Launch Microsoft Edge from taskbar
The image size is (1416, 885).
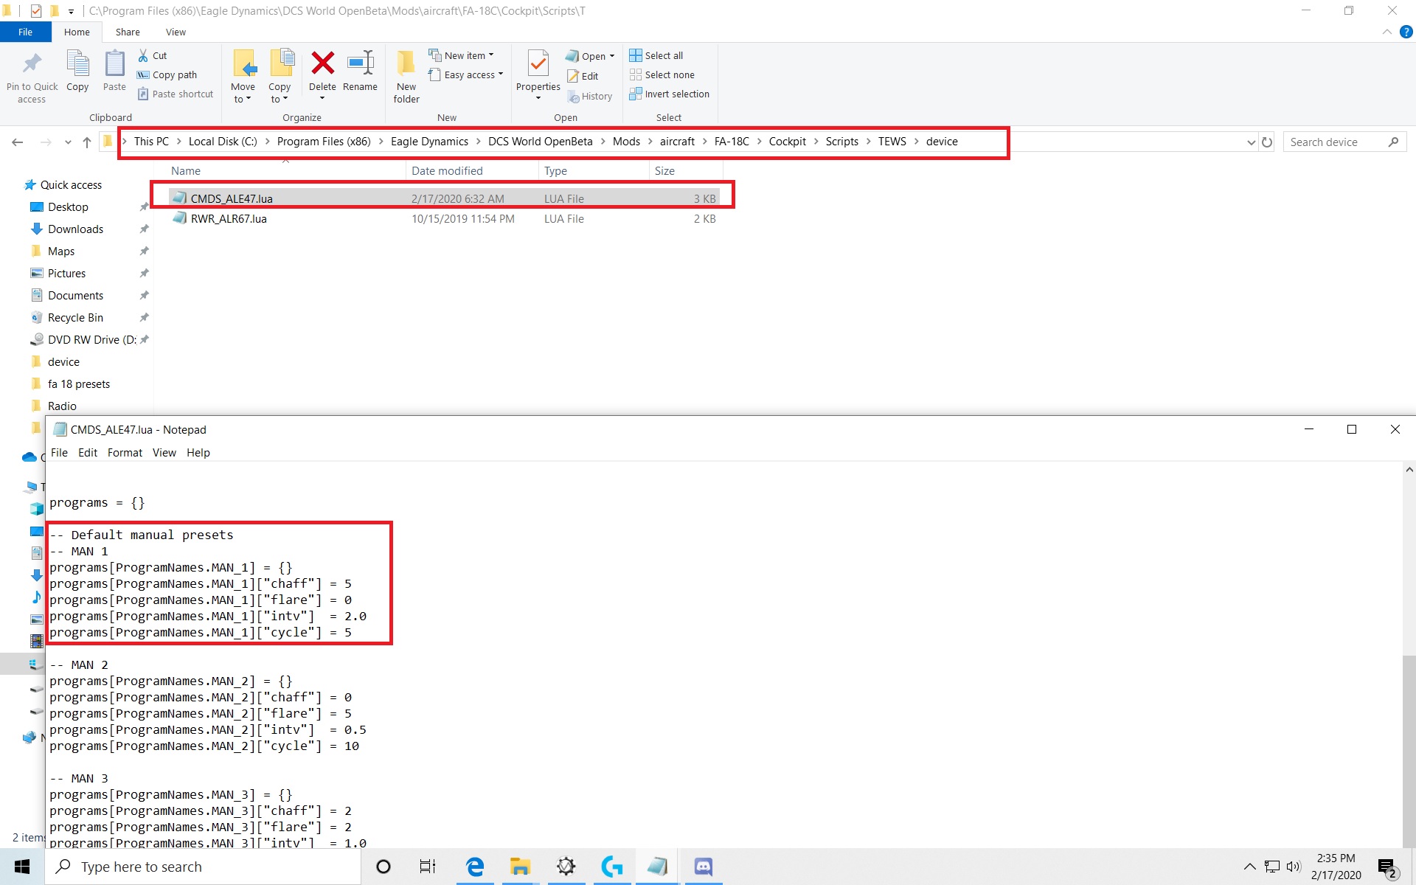tap(474, 867)
